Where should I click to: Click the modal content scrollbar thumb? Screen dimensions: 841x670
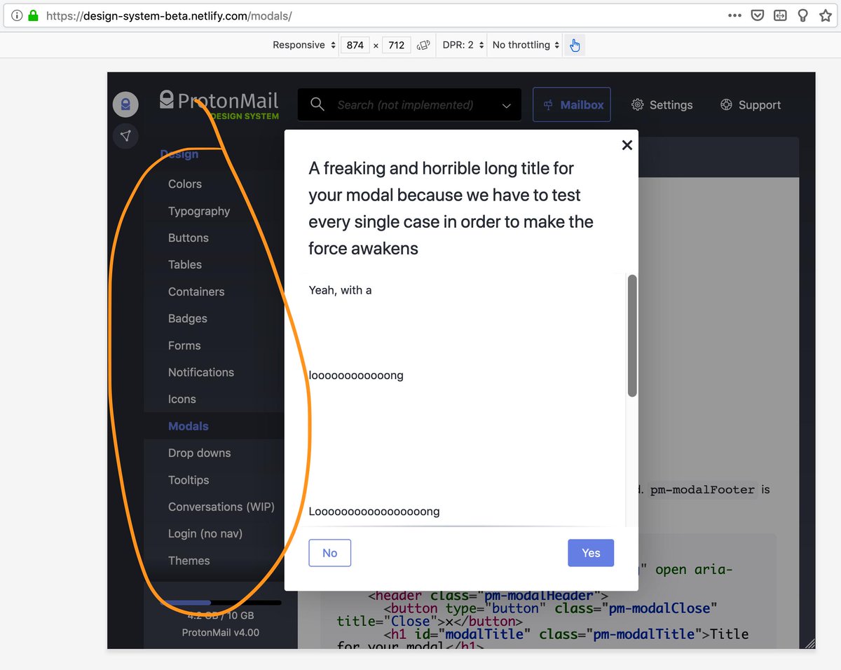(632, 336)
